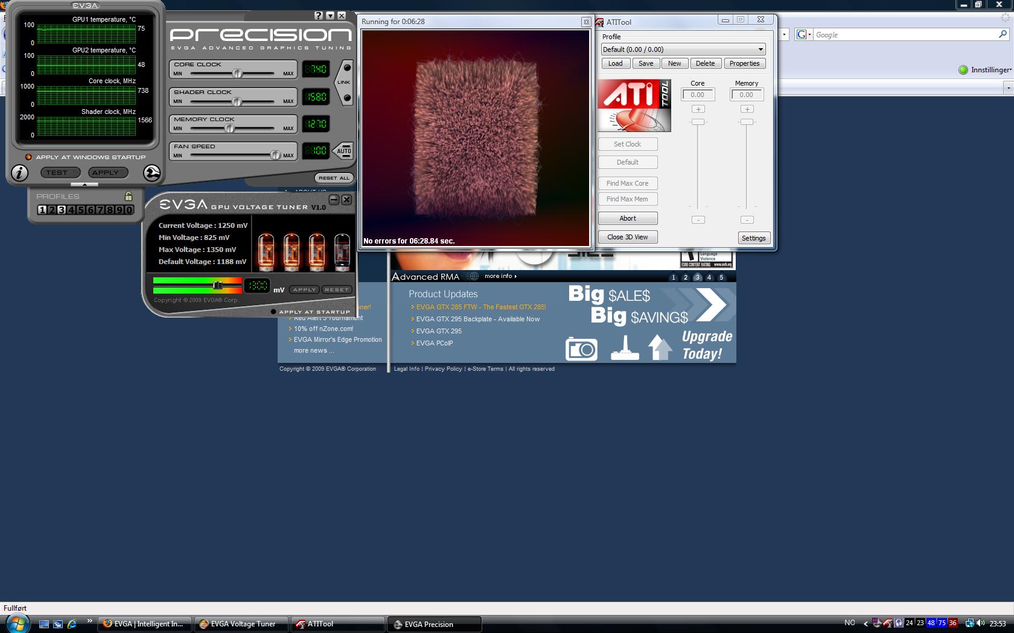Click the headphones tray icon

click(x=899, y=623)
